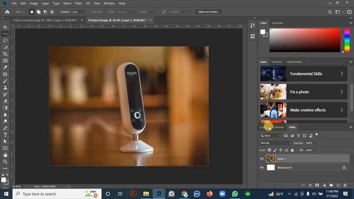Toggle lock image pixels
This screenshot has height=199, width=354.
(275, 150)
